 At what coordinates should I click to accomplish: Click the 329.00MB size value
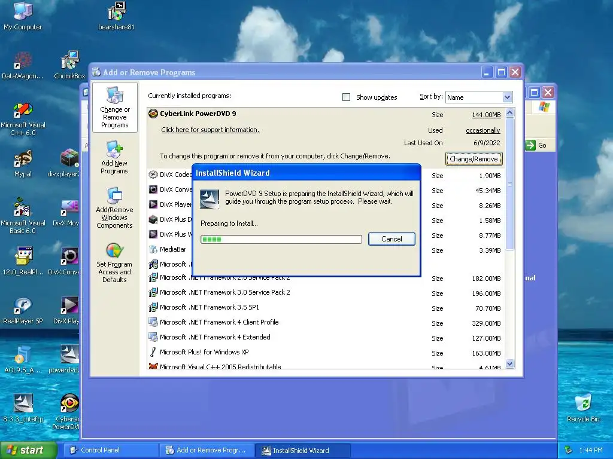point(486,323)
